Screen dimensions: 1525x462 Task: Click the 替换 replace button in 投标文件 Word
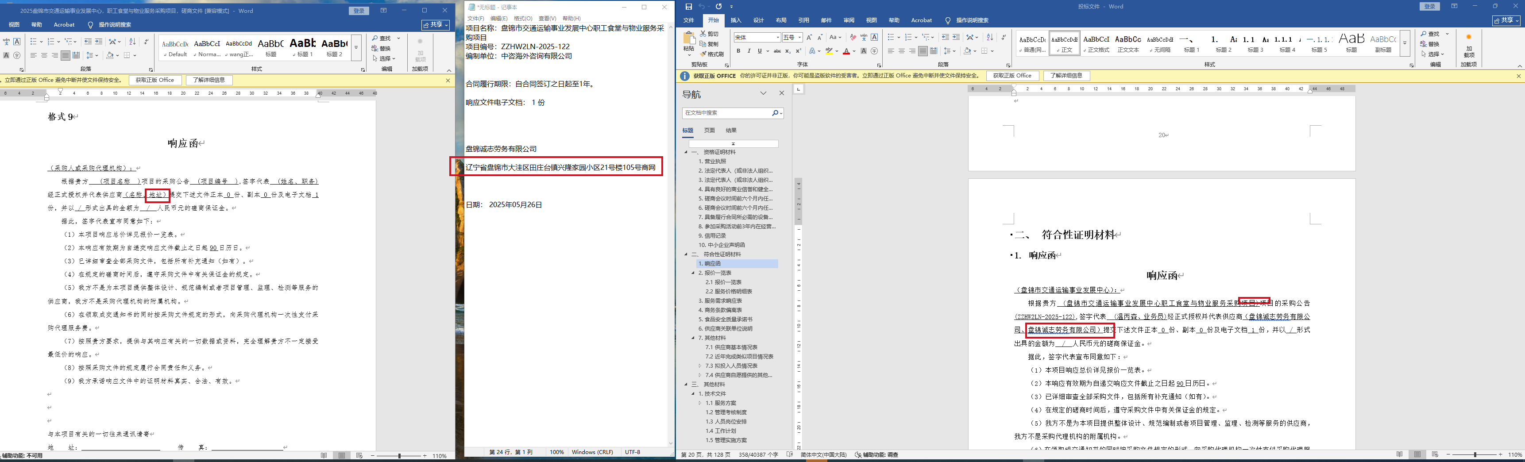tap(1430, 44)
